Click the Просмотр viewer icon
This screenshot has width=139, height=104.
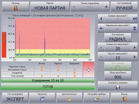[x=42, y=99]
